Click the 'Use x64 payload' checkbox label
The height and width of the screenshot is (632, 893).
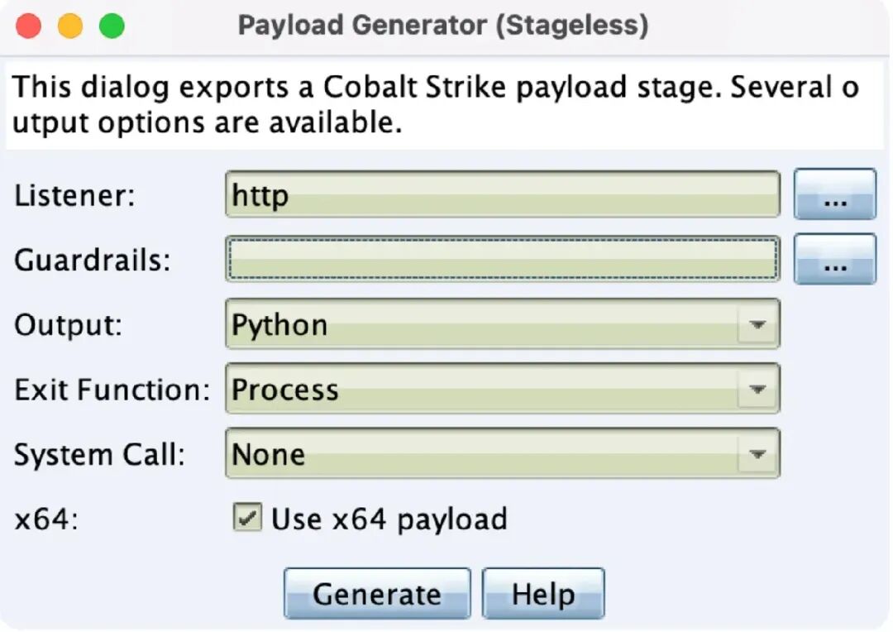tap(389, 519)
